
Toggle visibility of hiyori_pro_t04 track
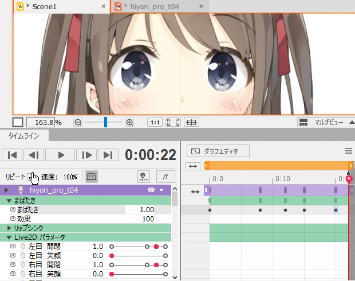(x=151, y=190)
